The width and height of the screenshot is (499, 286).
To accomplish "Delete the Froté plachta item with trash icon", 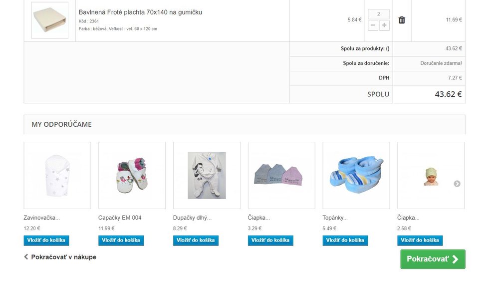I will [402, 20].
